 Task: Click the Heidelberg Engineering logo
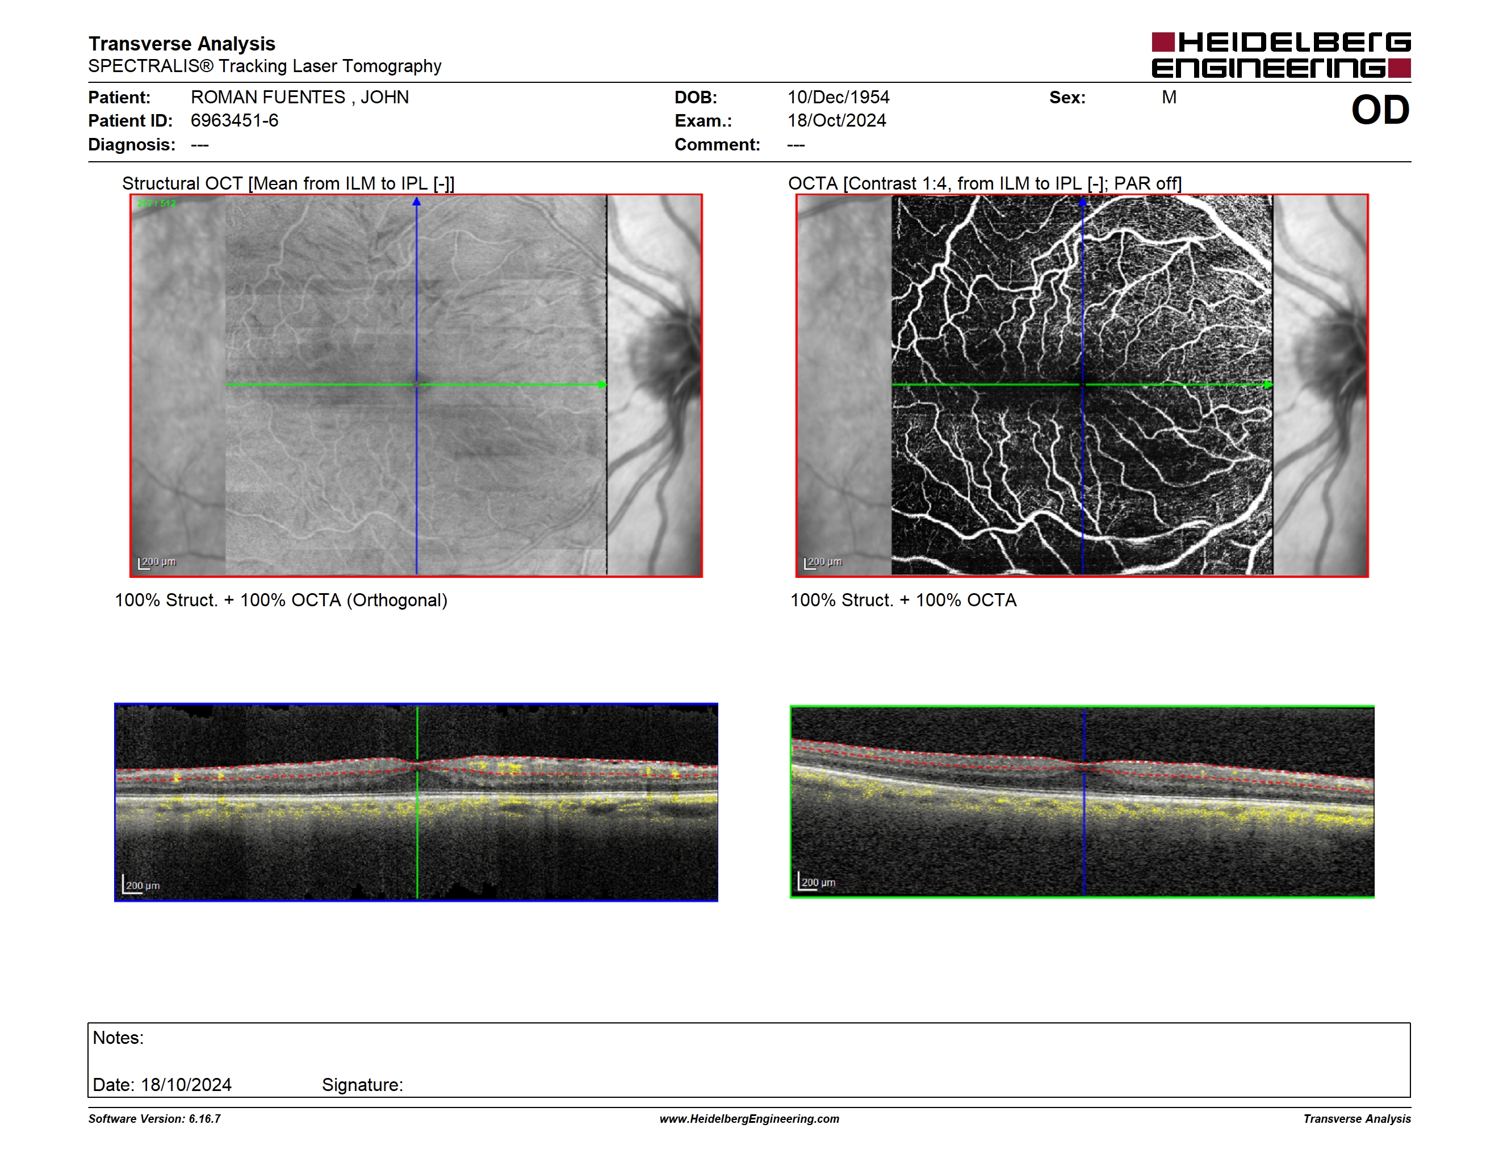1281,55
